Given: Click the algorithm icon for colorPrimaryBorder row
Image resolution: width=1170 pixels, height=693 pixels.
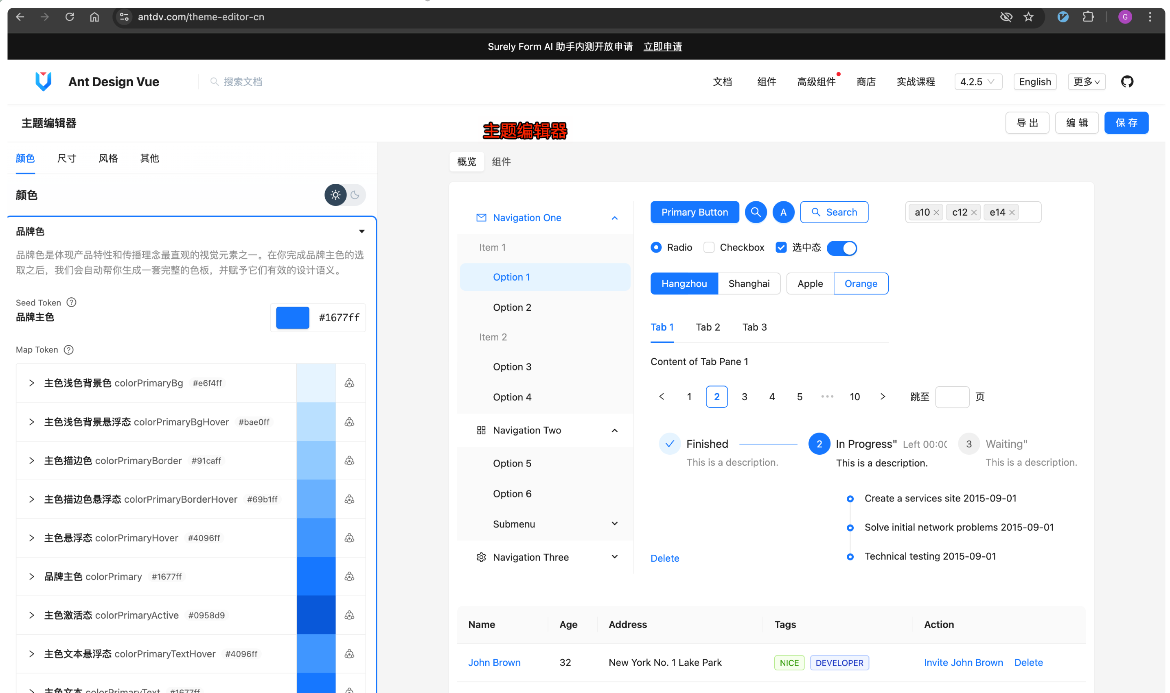Looking at the screenshot, I should [x=349, y=460].
